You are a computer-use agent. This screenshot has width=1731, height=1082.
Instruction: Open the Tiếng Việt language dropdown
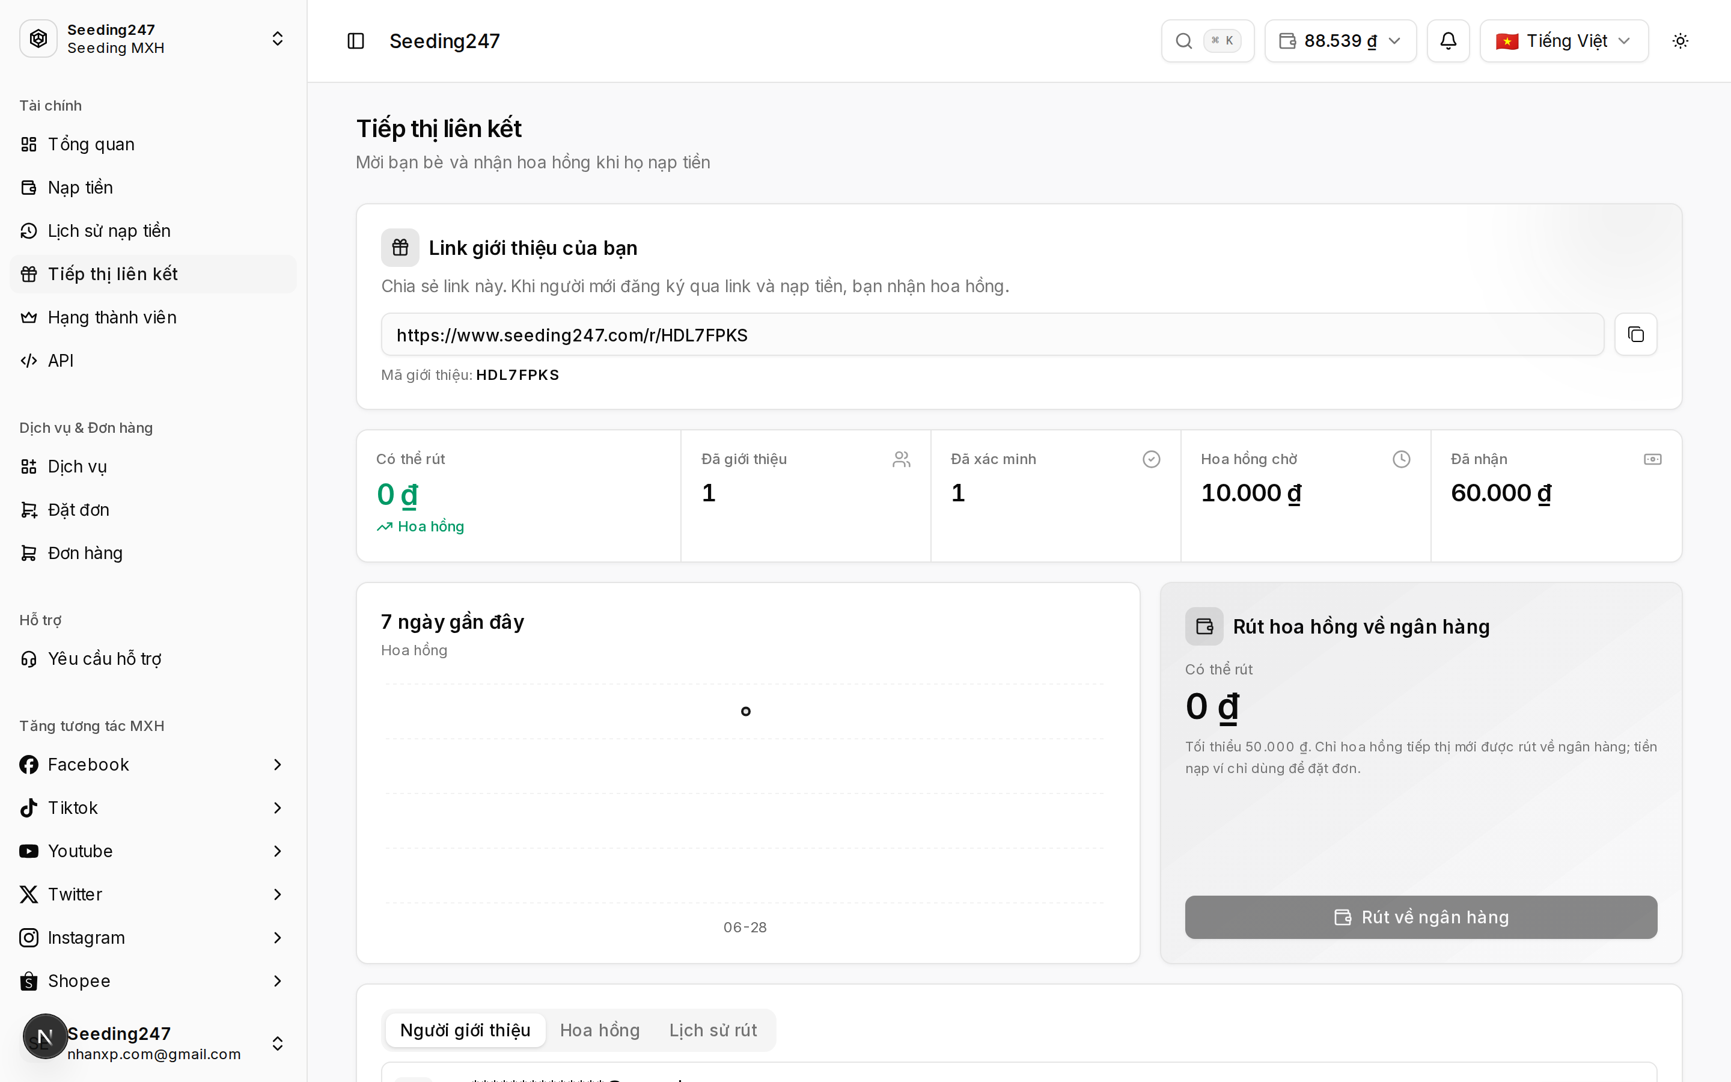point(1564,41)
